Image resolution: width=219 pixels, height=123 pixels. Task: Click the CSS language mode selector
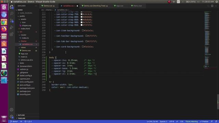click(182, 122)
